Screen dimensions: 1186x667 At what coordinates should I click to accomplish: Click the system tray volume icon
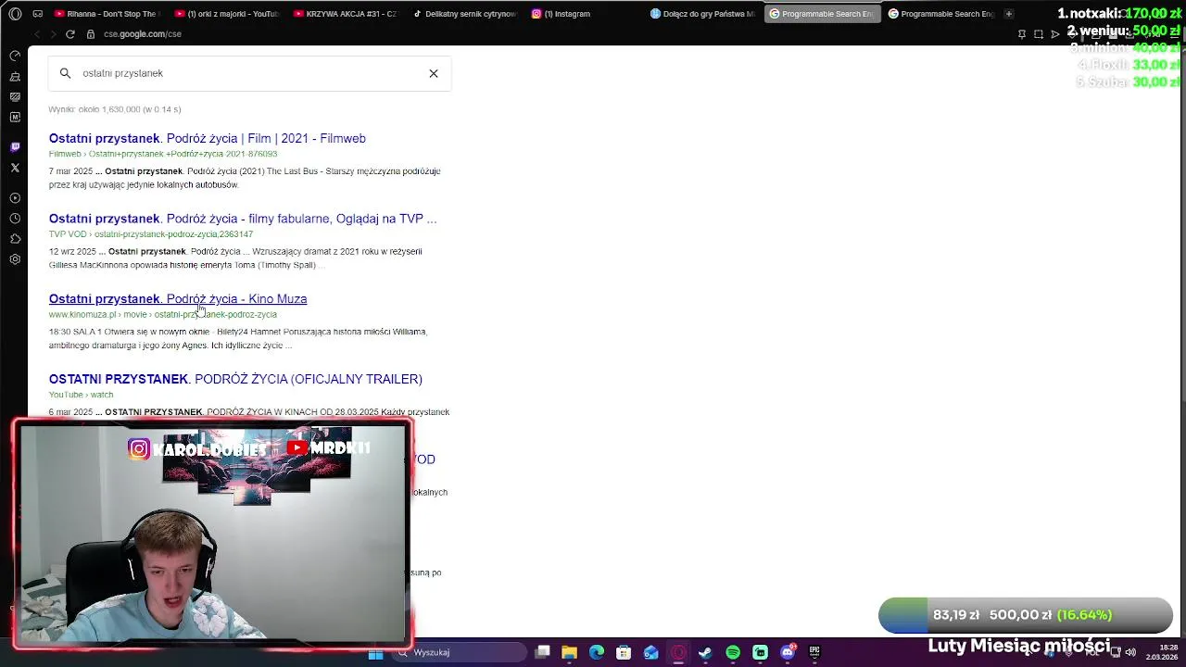1130,653
